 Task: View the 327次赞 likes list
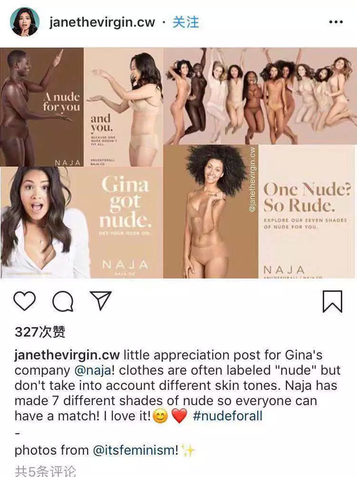pyautogui.click(x=40, y=332)
